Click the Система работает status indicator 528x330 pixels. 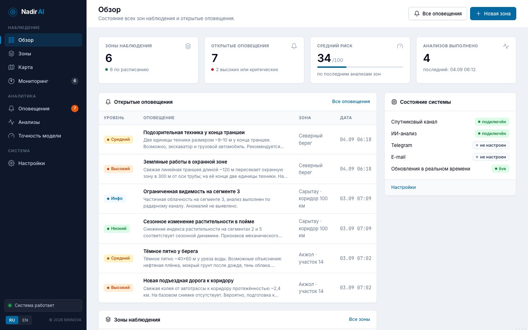click(43, 305)
